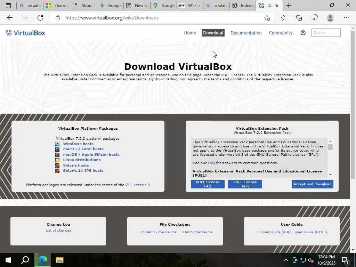Switch to the 'New ta' tab
Viewport: 356px width, 267px height.
click(x=137, y=6)
